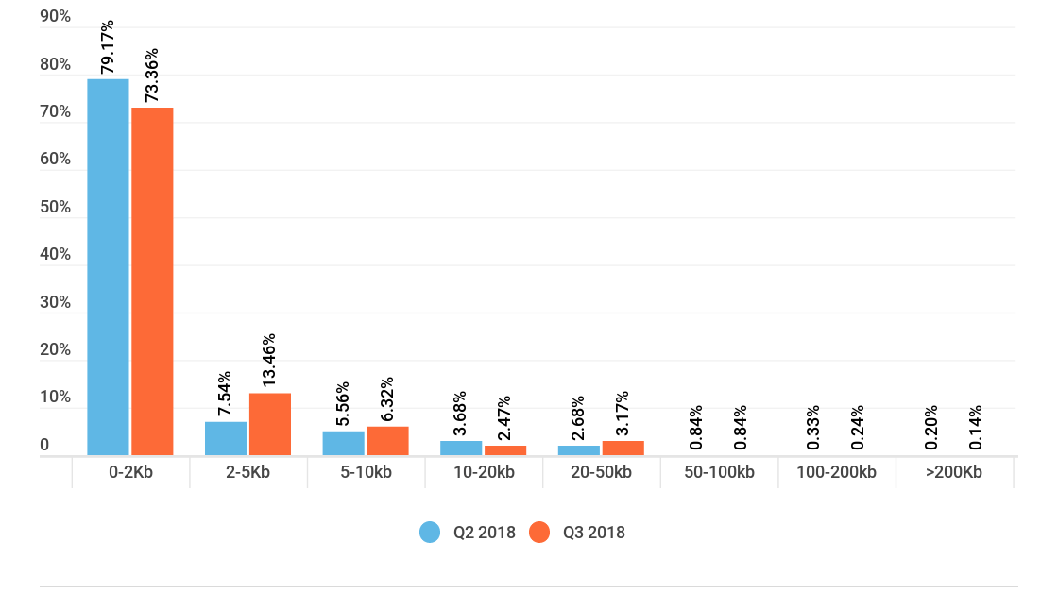Click the 0.20% data label for >200Kb

coord(931,428)
